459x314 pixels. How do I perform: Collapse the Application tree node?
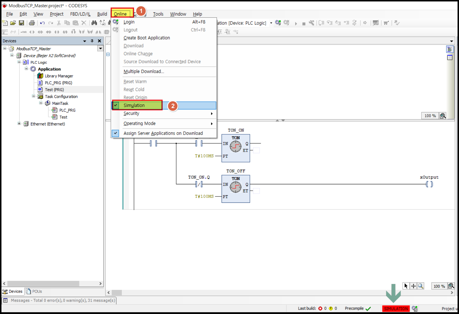(26, 69)
